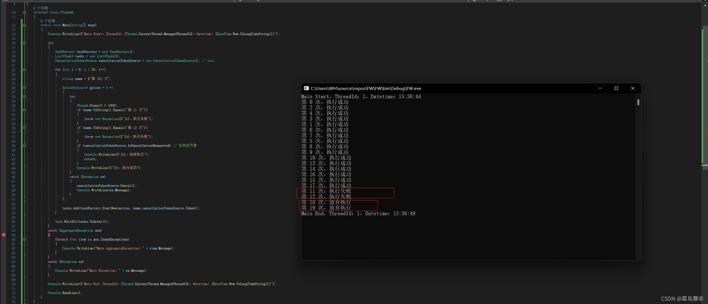Click the "Main End" Console.WriteLine statement

pos(162,284)
